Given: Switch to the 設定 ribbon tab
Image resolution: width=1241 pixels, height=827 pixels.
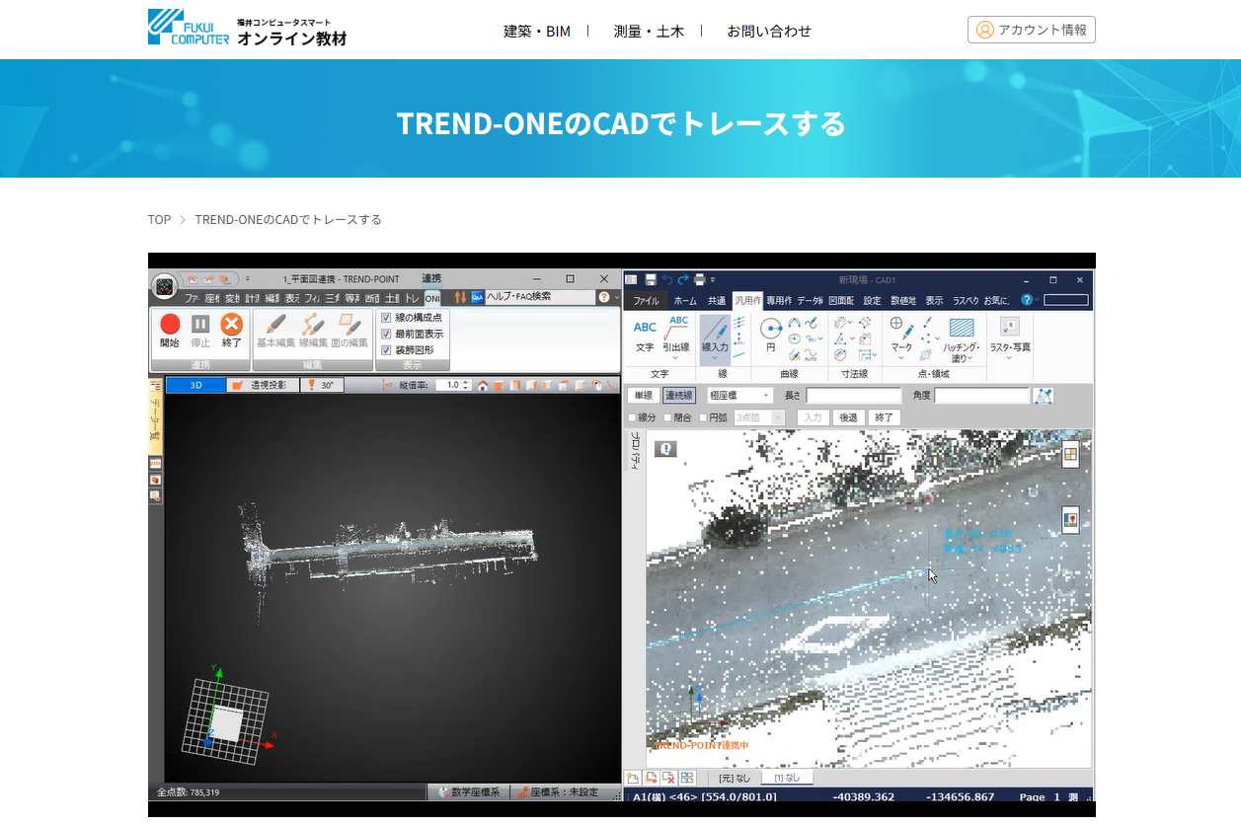Looking at the screenshot, I should coord(874,301).
